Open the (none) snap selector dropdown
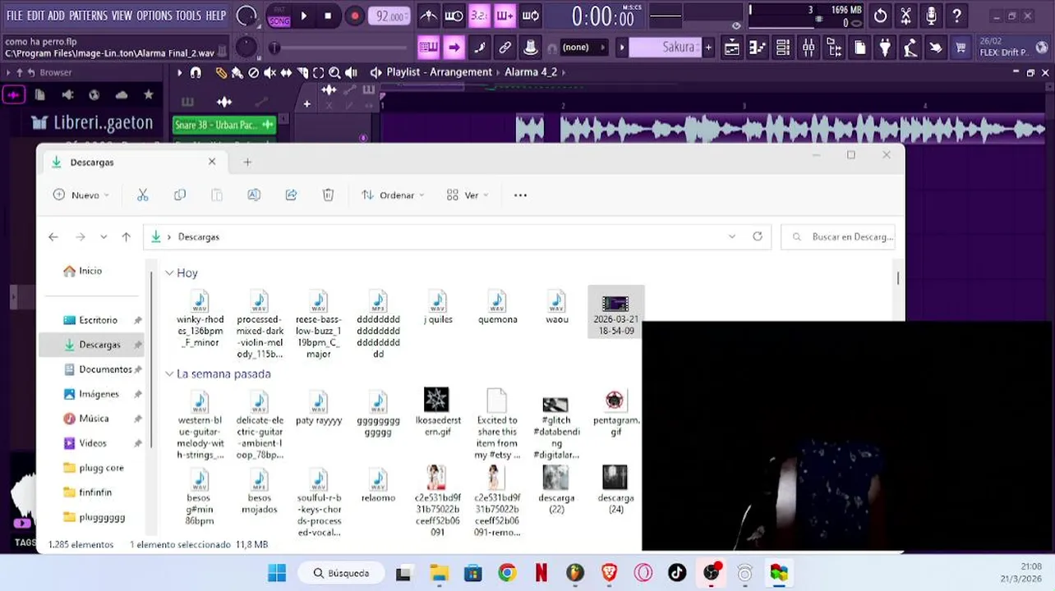Image resolution: width=1055 pixels, height=591 pixels. click(x=583, y=48)
